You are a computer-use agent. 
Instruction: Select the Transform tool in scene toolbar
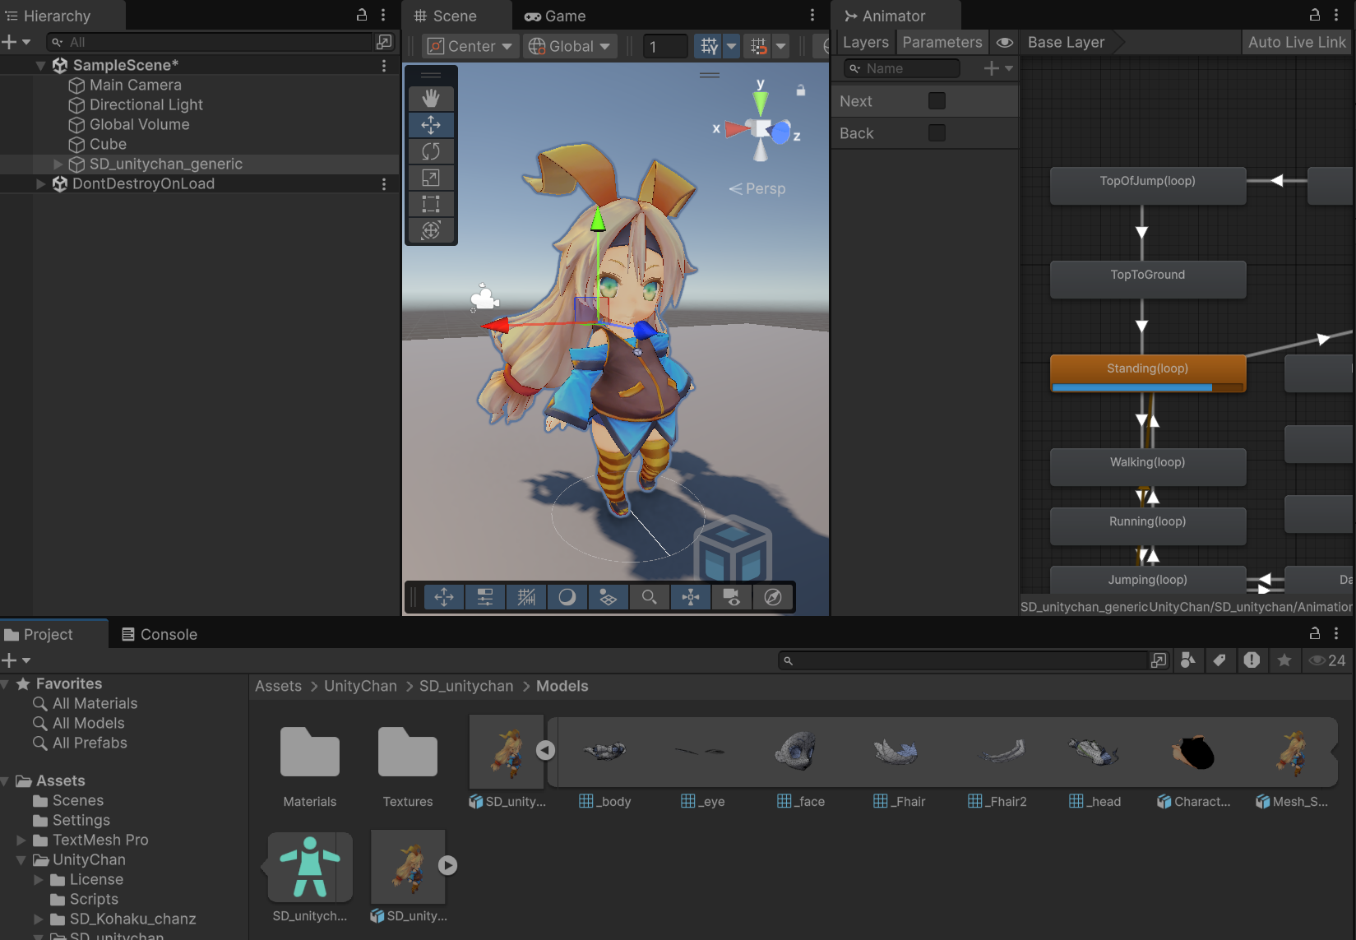tap(431, 230)
